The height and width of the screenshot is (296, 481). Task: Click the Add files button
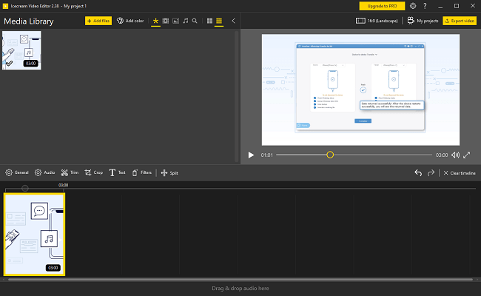(98, 21)
